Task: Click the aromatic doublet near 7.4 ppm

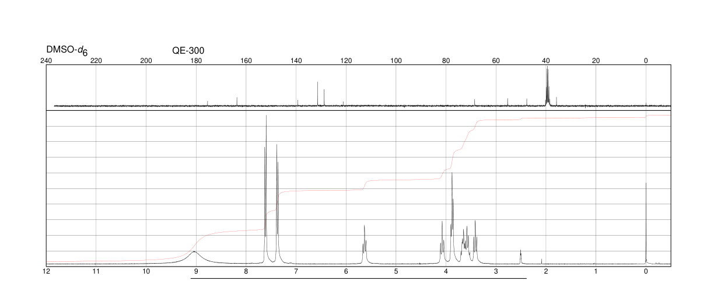Action: click(x=277, y=204)
